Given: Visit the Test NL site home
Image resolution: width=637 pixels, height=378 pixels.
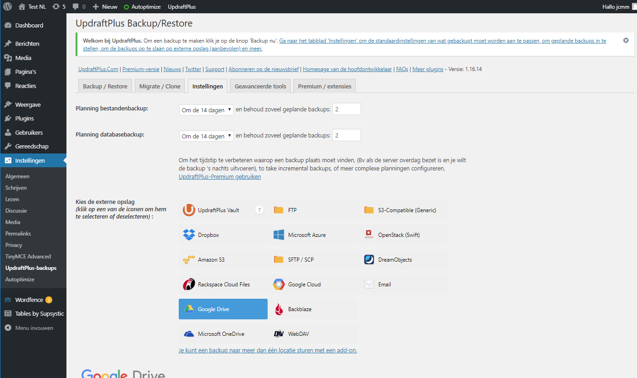Looking at the screenshot, I should pyautogui.click(x=33, y=7).
